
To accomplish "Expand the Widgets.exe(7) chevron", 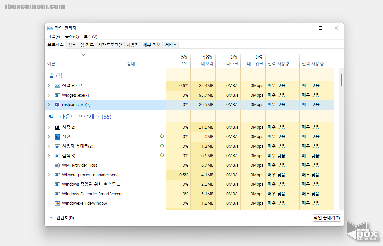I will 49,95.
